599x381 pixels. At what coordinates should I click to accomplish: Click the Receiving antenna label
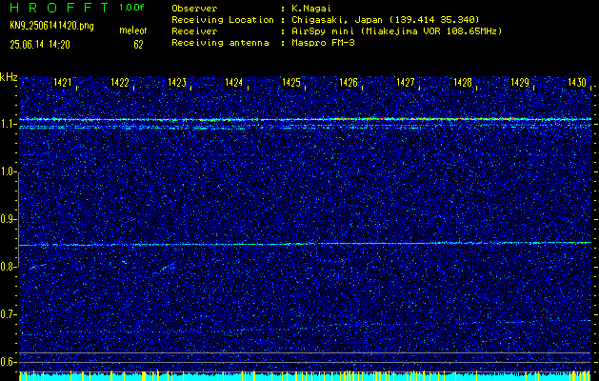[x=220, y=43]
